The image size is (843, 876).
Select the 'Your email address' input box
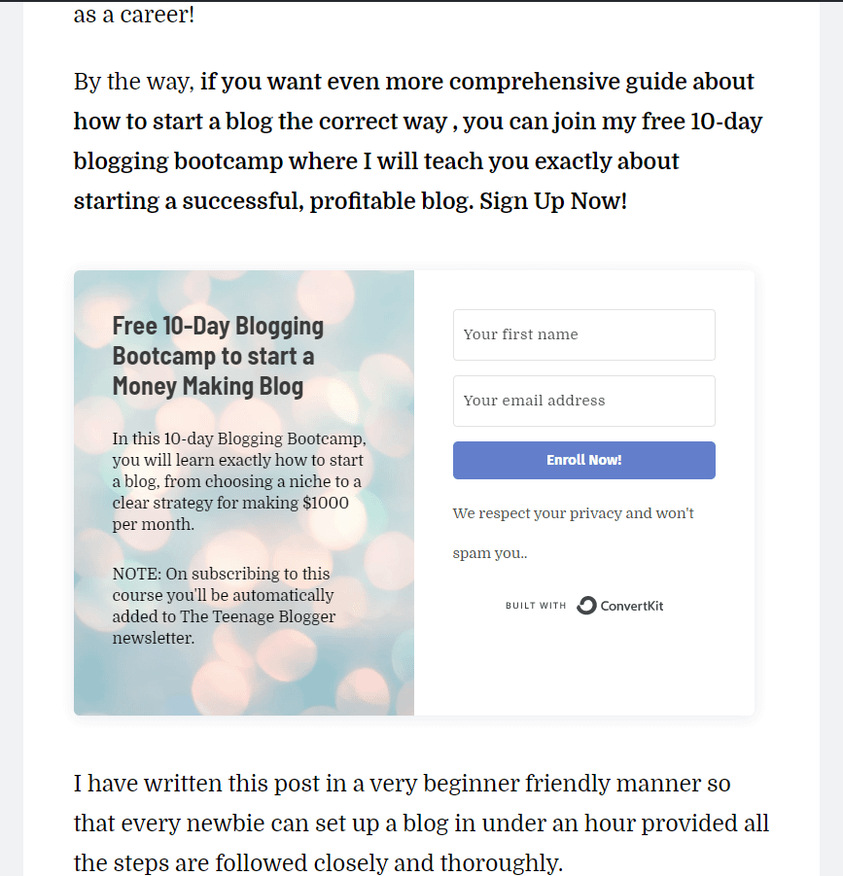(583, 401)
